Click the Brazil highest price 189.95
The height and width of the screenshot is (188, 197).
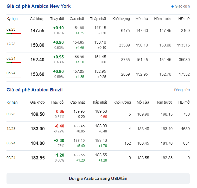click(x=79, y=111)
